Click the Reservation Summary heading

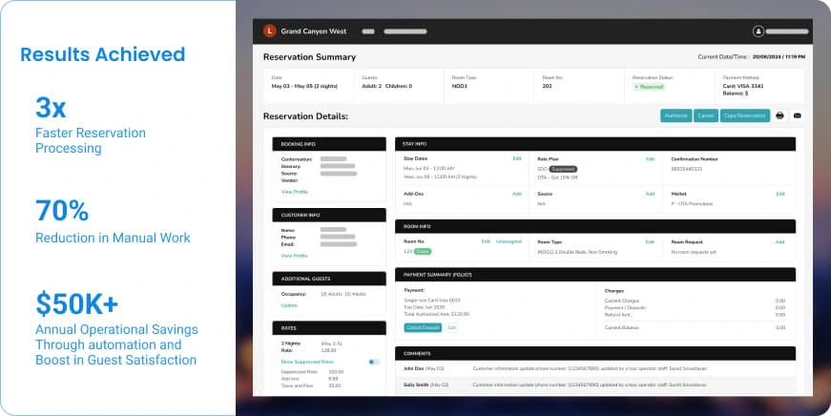pyautogui.click(x=309, y=57)
